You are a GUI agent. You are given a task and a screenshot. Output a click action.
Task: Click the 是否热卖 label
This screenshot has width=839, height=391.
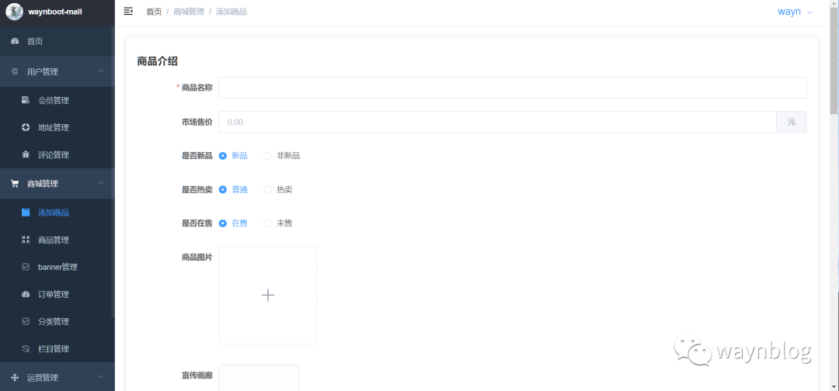pyautogui.click(x=197, y=189)
